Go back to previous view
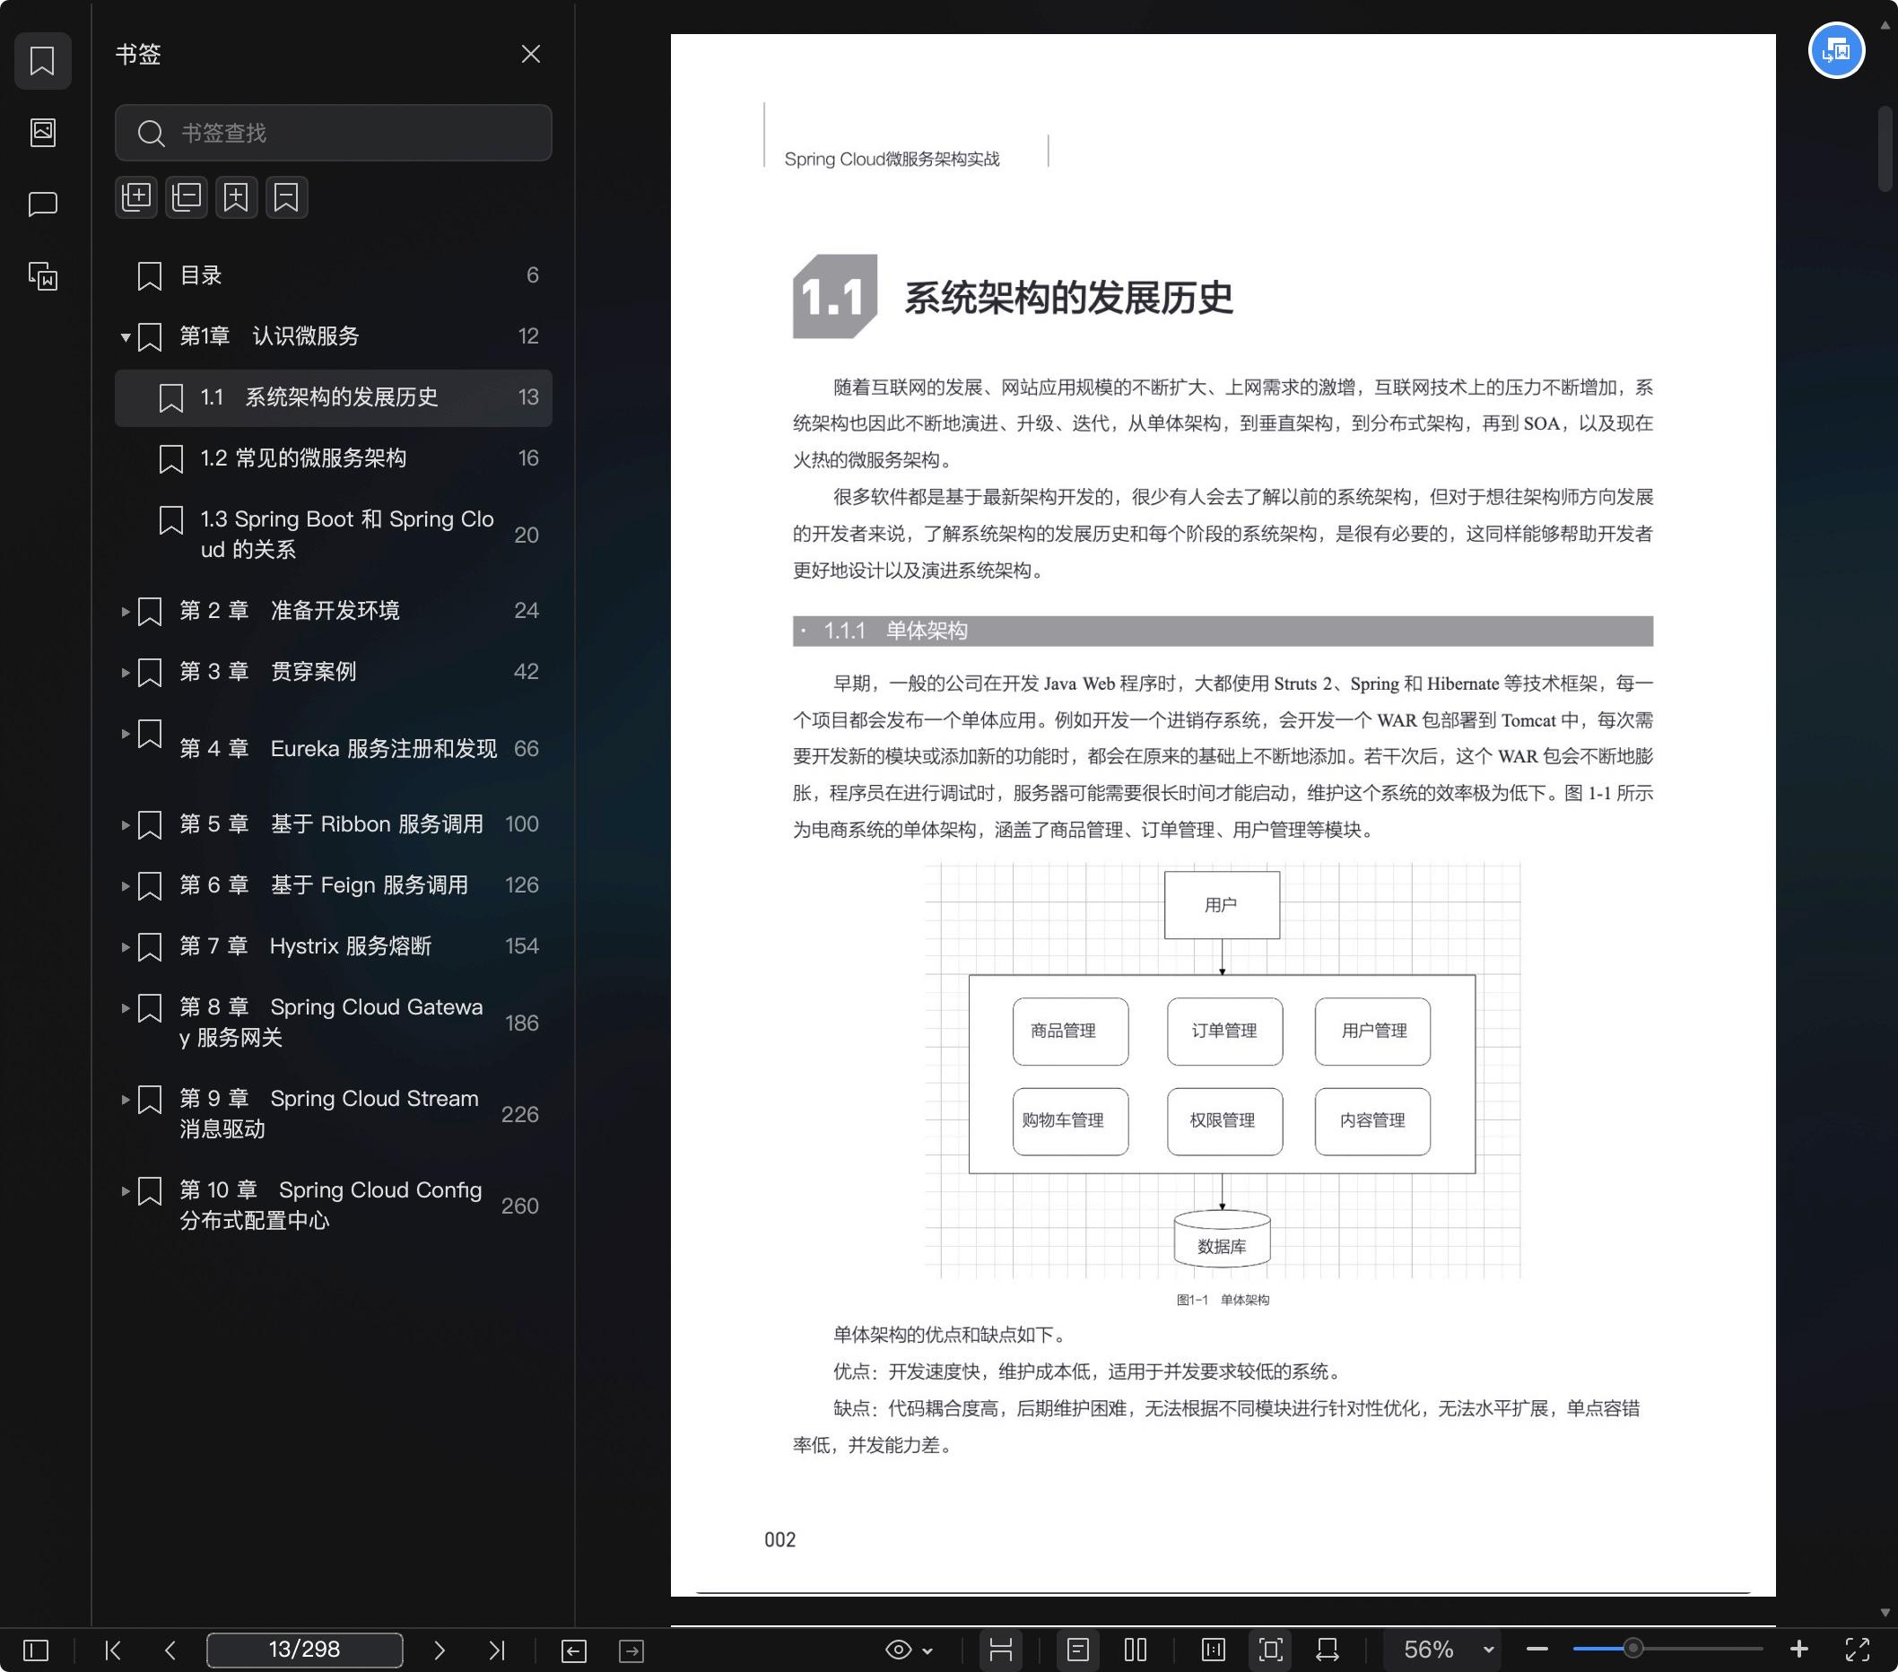This screenshot has width=1898, height=1672. click(x=574, y=1650)
